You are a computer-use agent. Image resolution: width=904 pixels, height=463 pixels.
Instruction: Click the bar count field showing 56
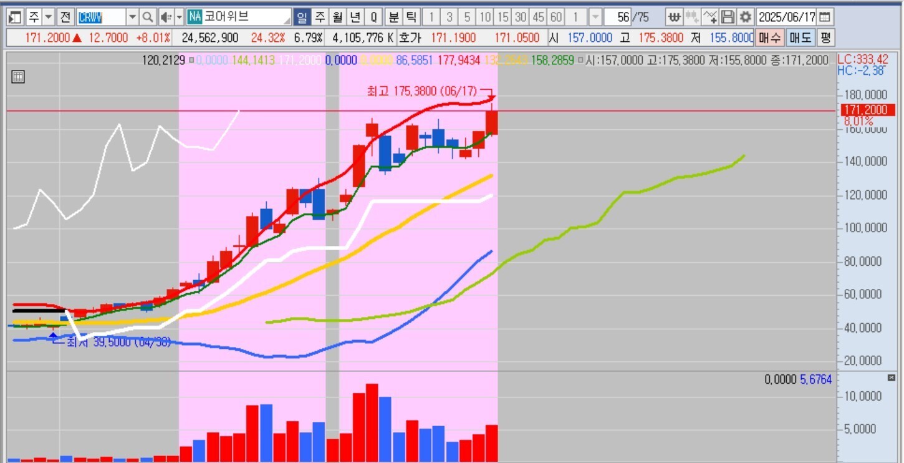coord(618,17)
